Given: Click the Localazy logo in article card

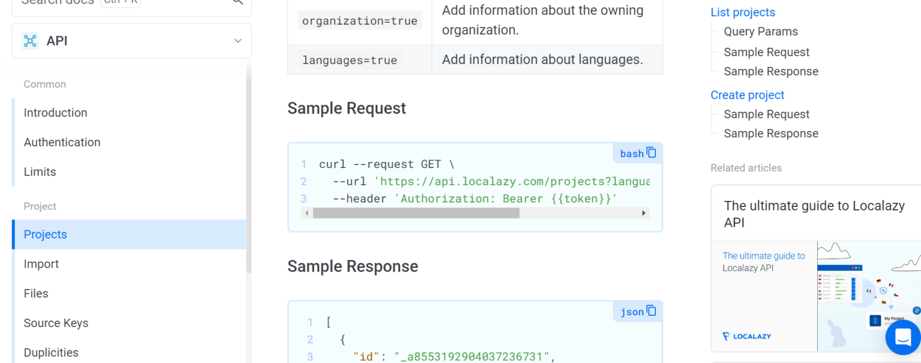Looking at the screenshot, I should click(x=747, y=337).
